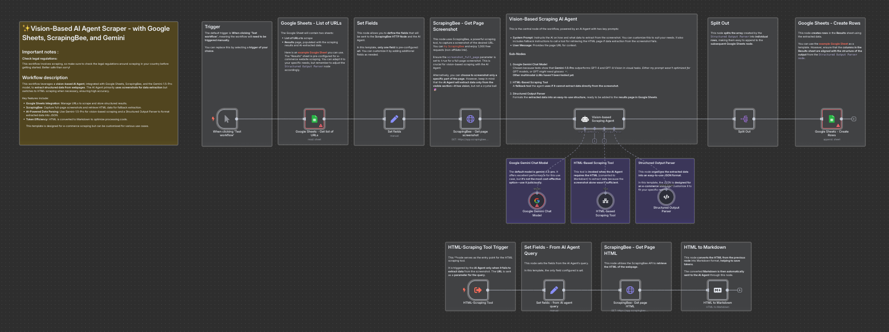The height and width of the screenshot is (332, 889).
Task: Select the ScrapingBee Get page HTML globe node
Action: tap(630, 290)
